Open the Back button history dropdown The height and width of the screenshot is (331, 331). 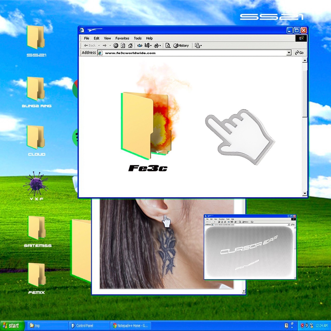pos(99,46)
